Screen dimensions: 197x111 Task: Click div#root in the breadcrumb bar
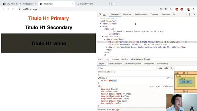(115, 59)
